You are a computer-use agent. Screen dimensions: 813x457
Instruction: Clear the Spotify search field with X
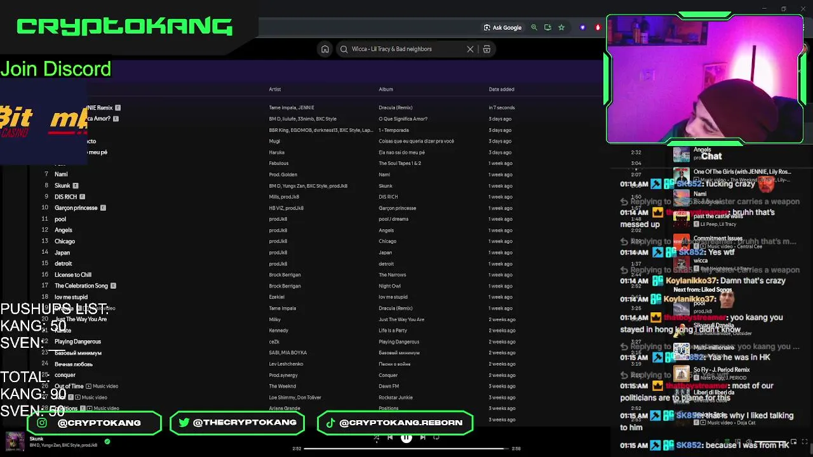click(470, 49)
